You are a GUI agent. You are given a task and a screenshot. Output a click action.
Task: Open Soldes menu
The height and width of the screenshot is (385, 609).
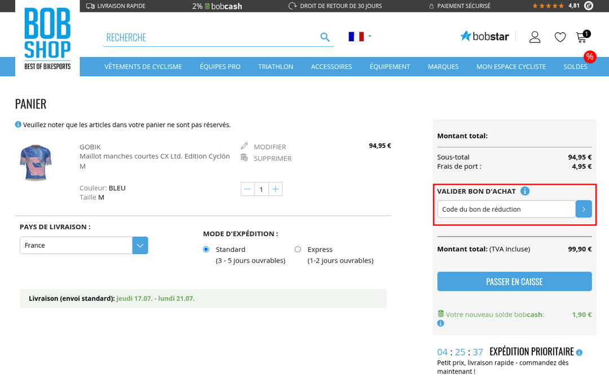tap(575, 67)
